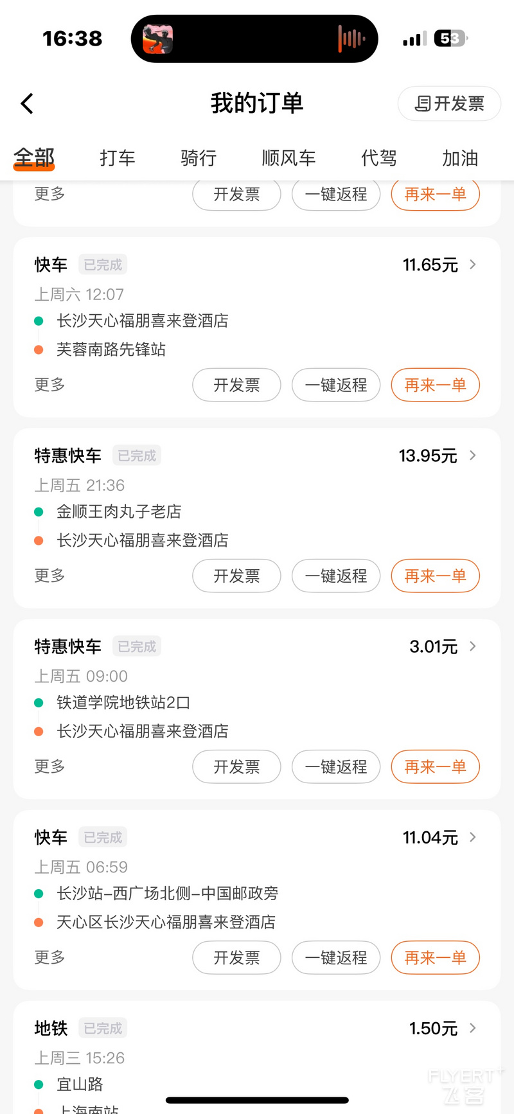Expand the 11.04元 order via chevron
The width and height of the screenshot is (514, 1114).
[473, 837]
